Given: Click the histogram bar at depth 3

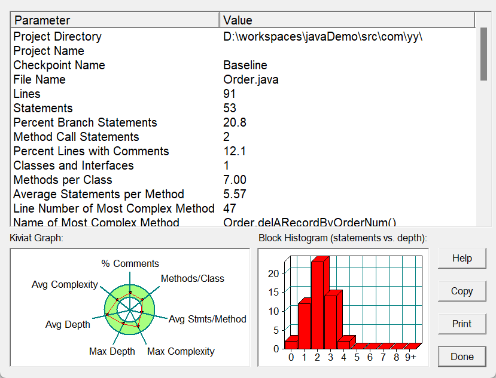Looking at the screenshot, I should coord(331,322).
